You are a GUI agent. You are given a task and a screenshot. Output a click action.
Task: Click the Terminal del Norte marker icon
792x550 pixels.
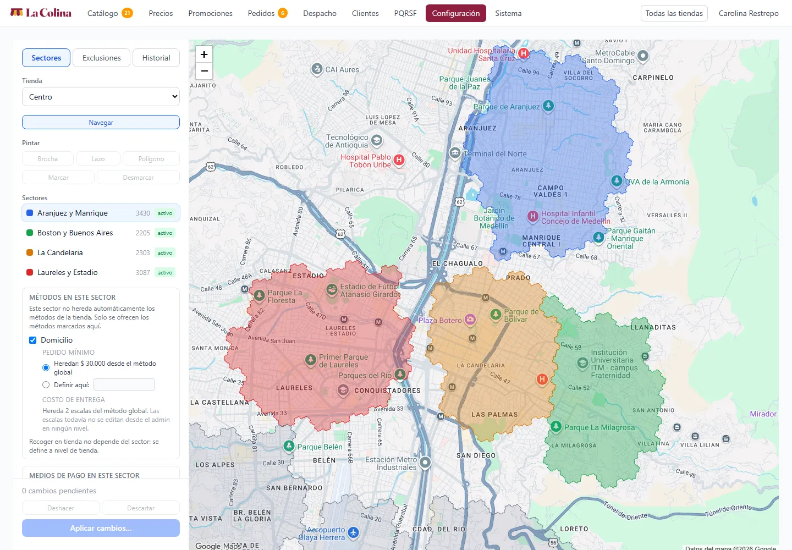455,153
